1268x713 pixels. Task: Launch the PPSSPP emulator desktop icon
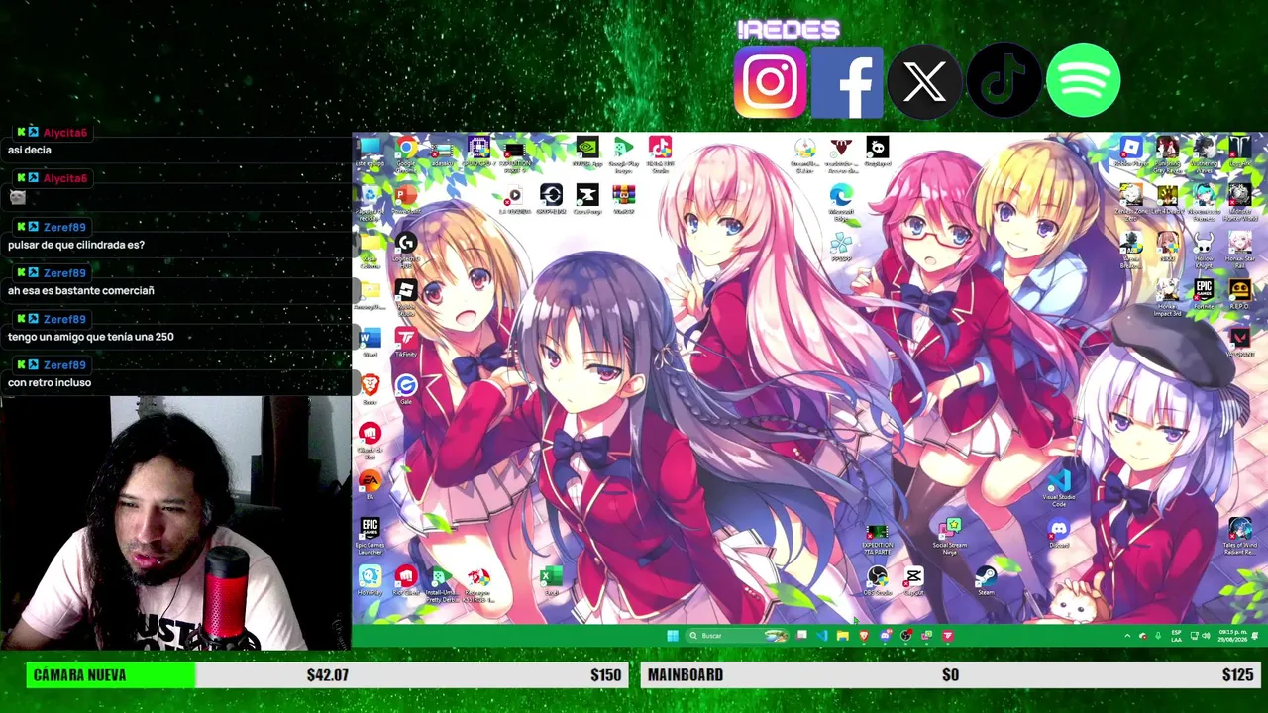click(841, 247)
